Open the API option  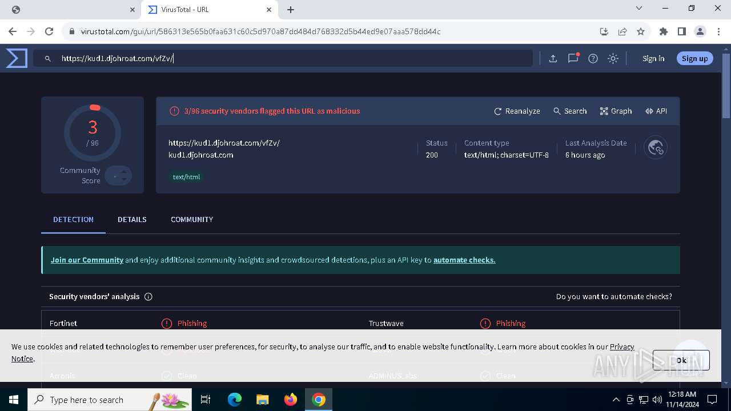[656, 111]
